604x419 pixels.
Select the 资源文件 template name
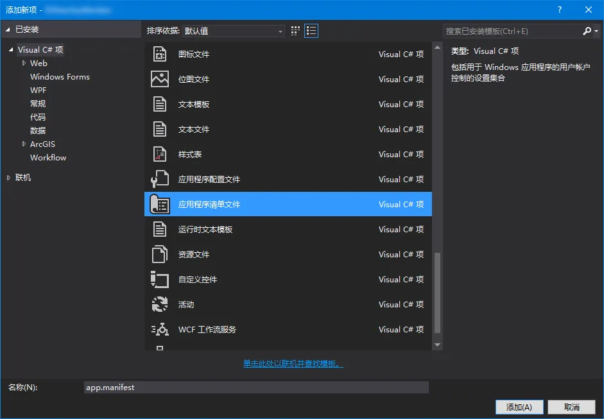pyautogui.click(x=194, y=255)
